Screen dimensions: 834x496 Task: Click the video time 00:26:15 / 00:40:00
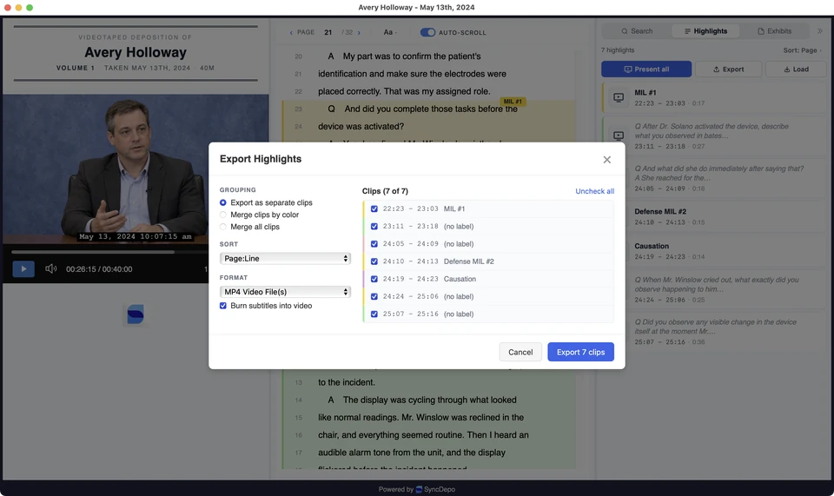(x=99, y=269)
